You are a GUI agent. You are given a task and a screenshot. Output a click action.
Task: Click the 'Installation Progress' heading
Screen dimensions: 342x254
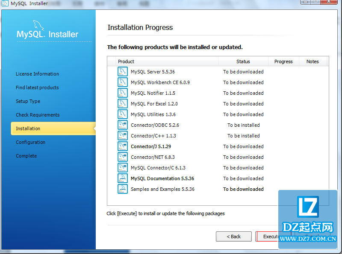[x=140, y=28]
